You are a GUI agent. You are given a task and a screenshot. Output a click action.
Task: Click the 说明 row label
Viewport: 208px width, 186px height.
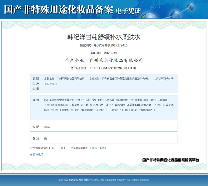(36, 127)
